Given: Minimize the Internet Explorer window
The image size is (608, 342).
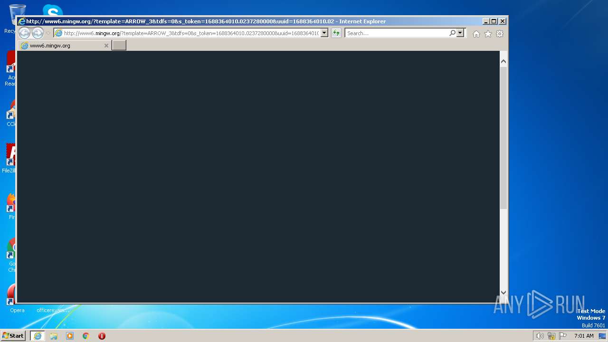Looking at the screenshot, I should (x=486, y=21).
